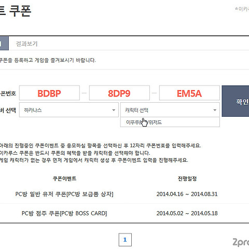Click the 진행일정 column header
The image size is (249, 249).
click(x=187, y=178)
